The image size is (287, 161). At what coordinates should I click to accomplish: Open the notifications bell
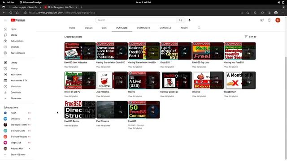[x=269, y=20]
